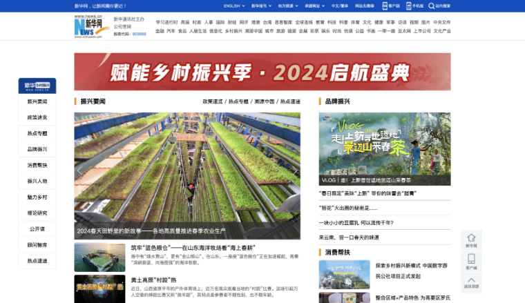Click the carousel previous arrow
Viewport: 525px width, 303px height.
79,171
